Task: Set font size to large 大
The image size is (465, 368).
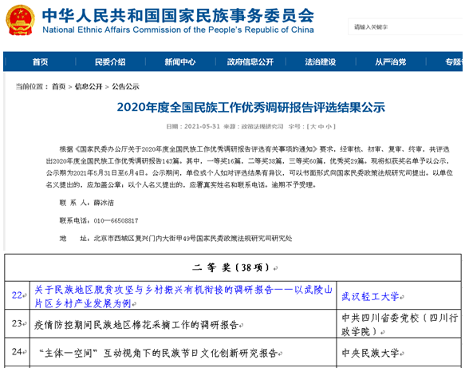Action: [x=313, y=127]
